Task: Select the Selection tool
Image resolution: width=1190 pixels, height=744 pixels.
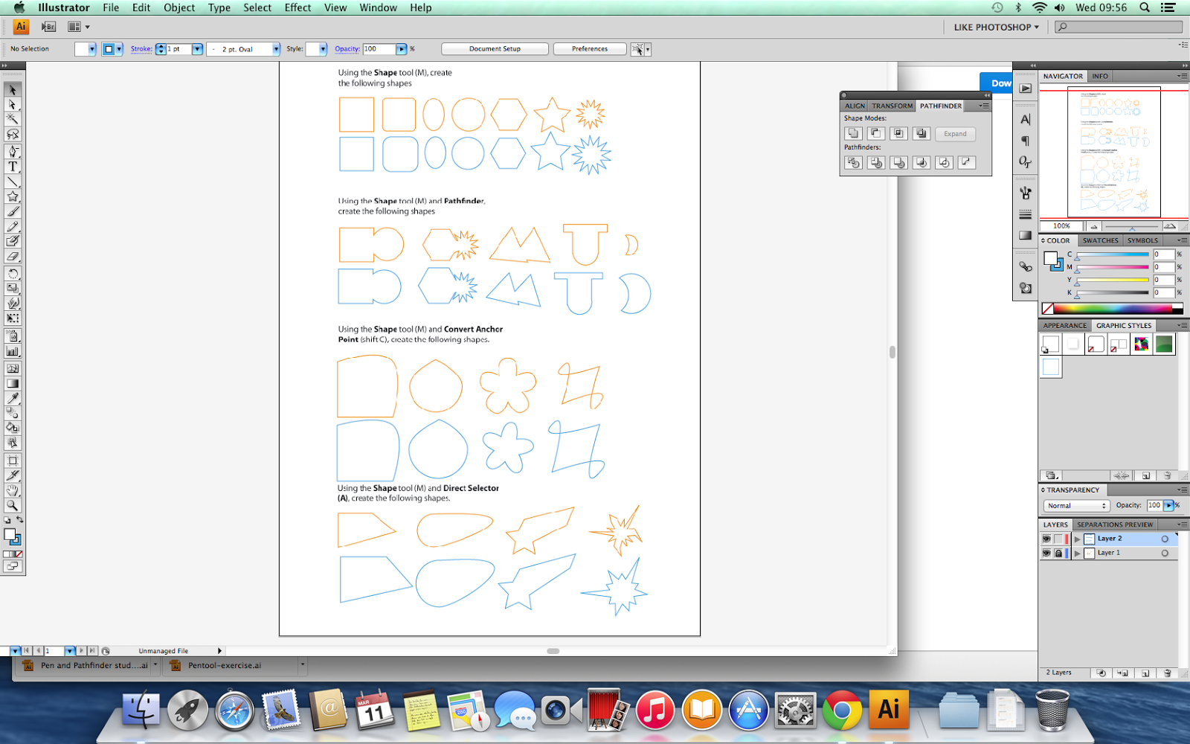Action: (12, 88)
